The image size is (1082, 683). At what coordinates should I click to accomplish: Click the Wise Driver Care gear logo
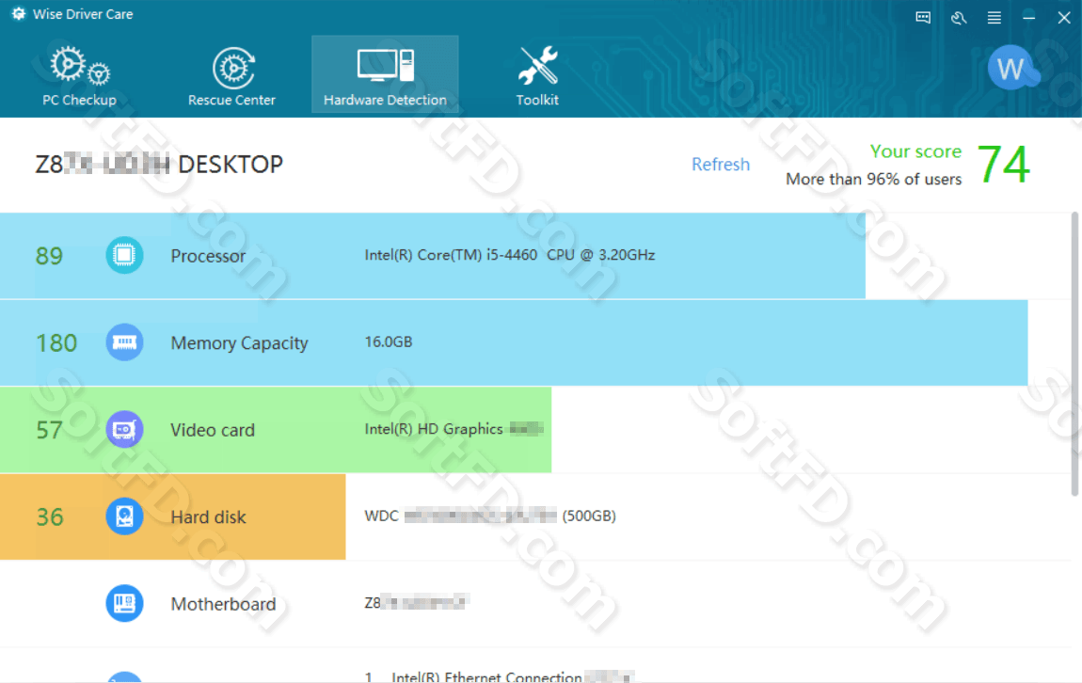(x=18, y=14)
